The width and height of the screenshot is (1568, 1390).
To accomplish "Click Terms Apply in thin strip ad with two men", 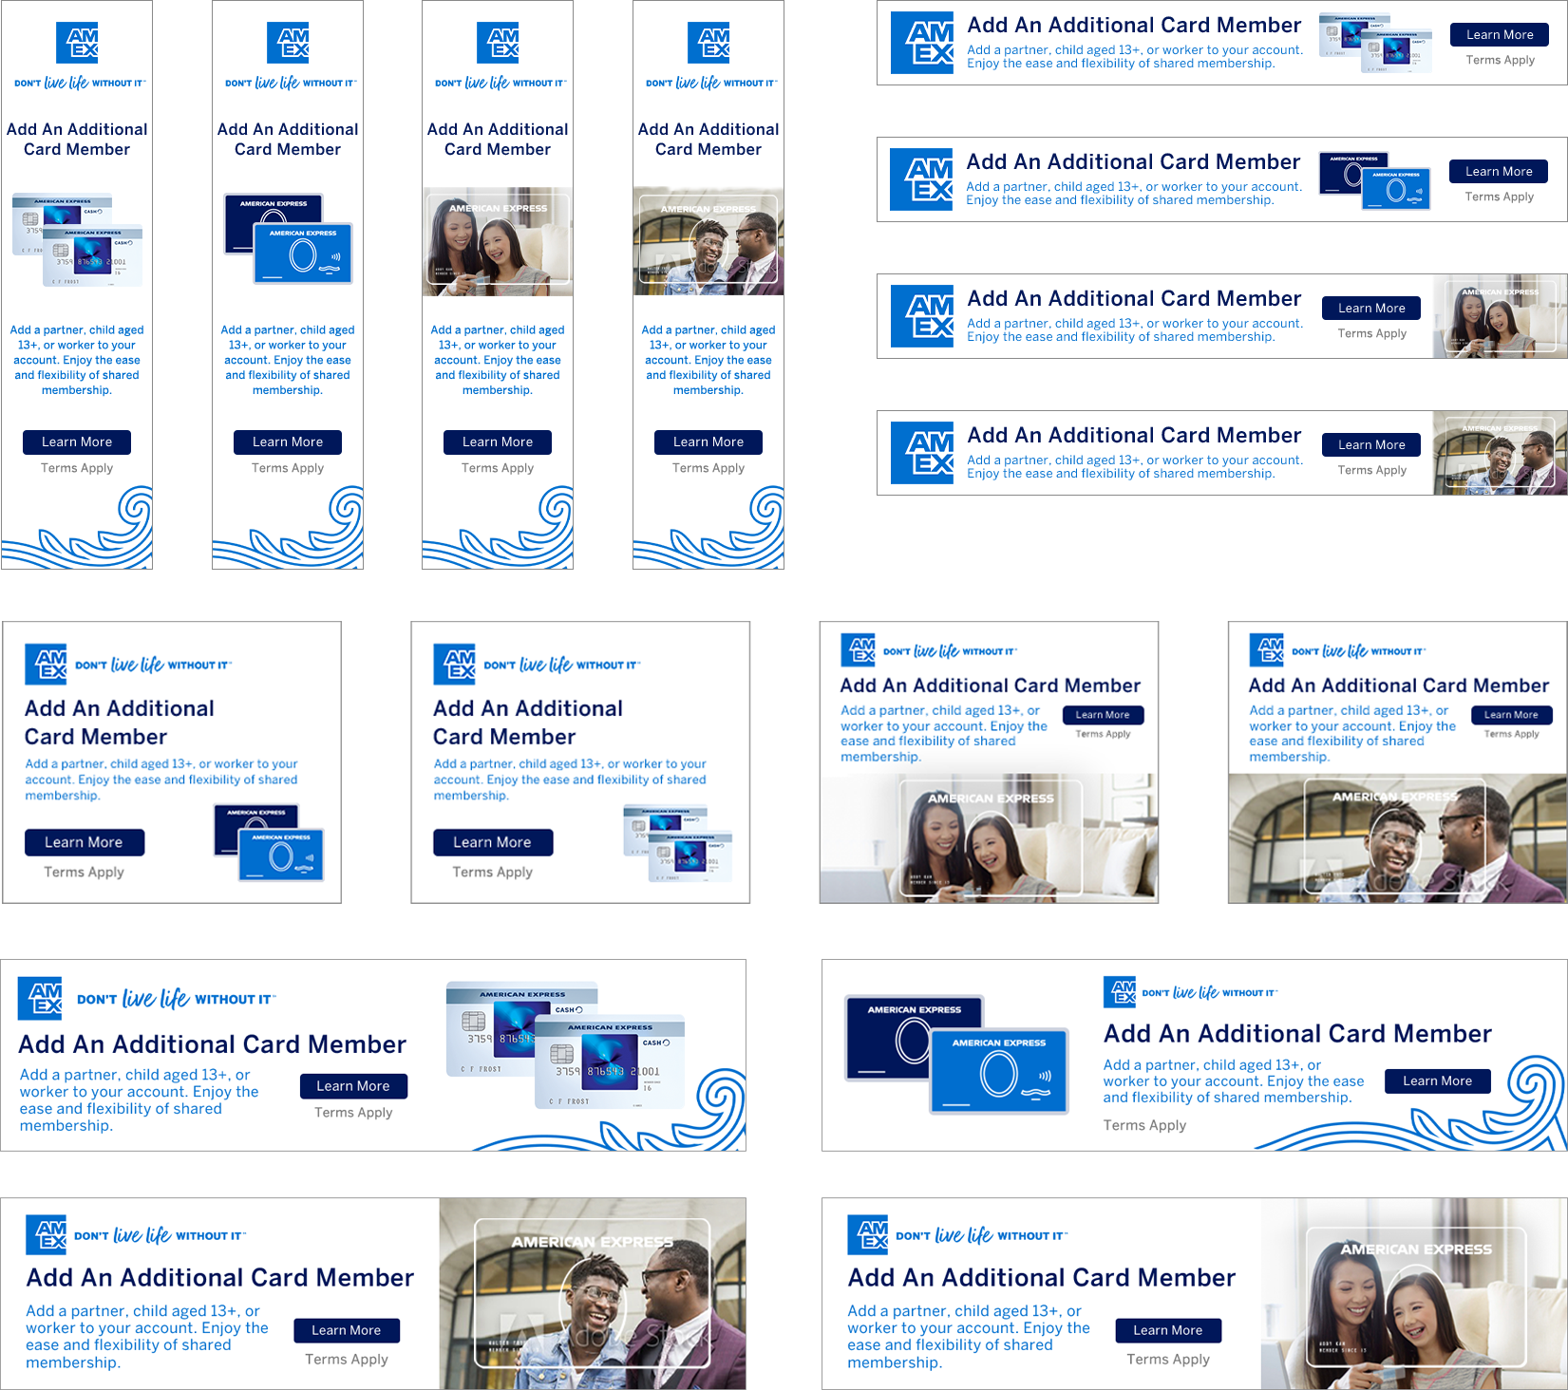I will coord(1372,470).
